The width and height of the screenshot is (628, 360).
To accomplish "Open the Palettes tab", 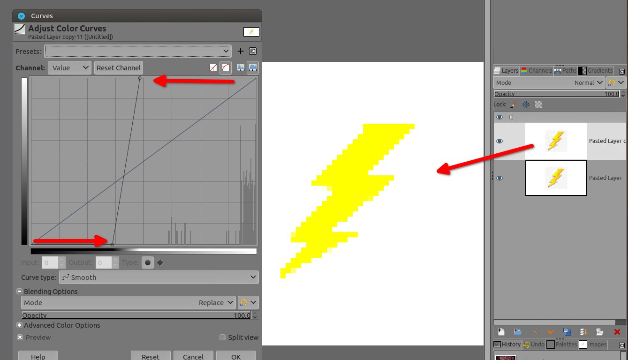I will [562, 345].
